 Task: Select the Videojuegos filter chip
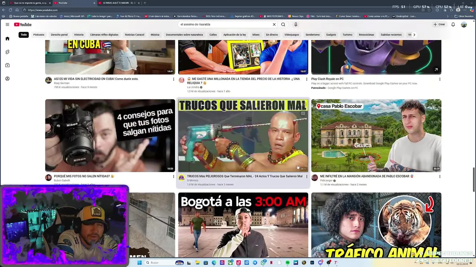point(292,35)
